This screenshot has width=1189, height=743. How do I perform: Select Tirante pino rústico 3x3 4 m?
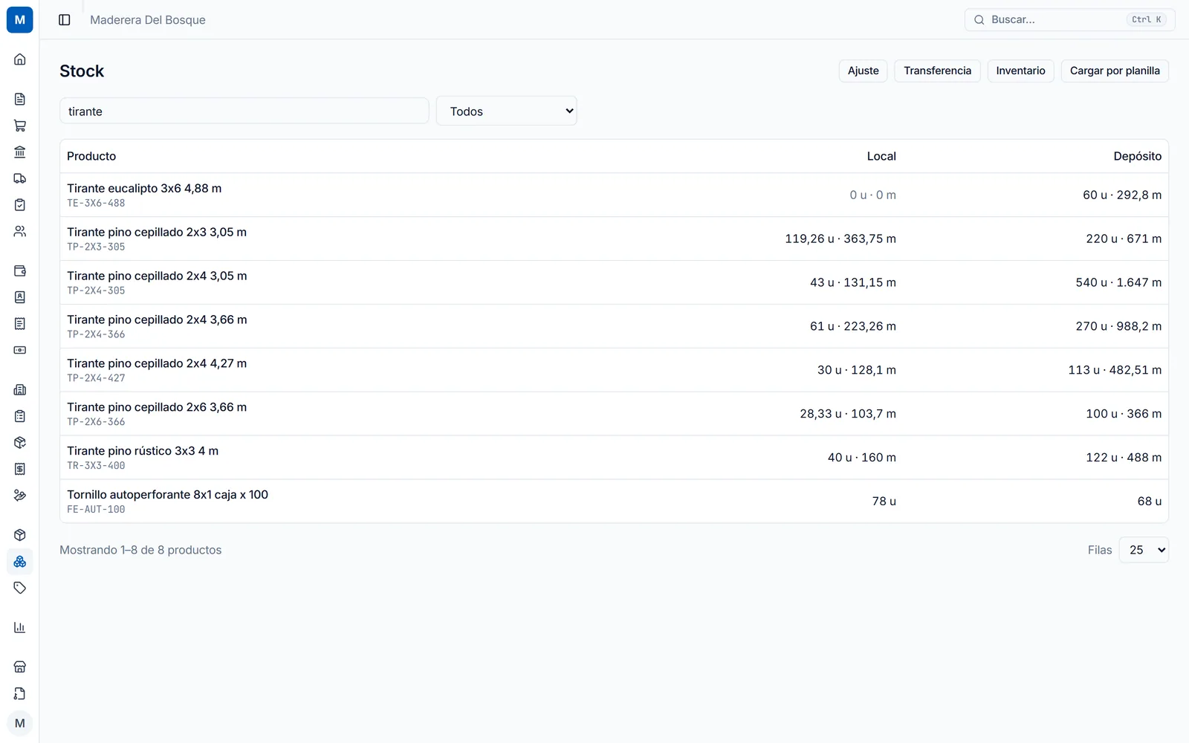click(614, 458)
